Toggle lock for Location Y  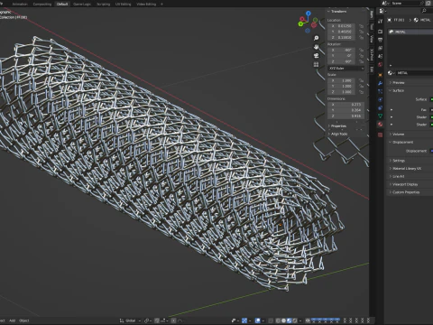point(361,32)
